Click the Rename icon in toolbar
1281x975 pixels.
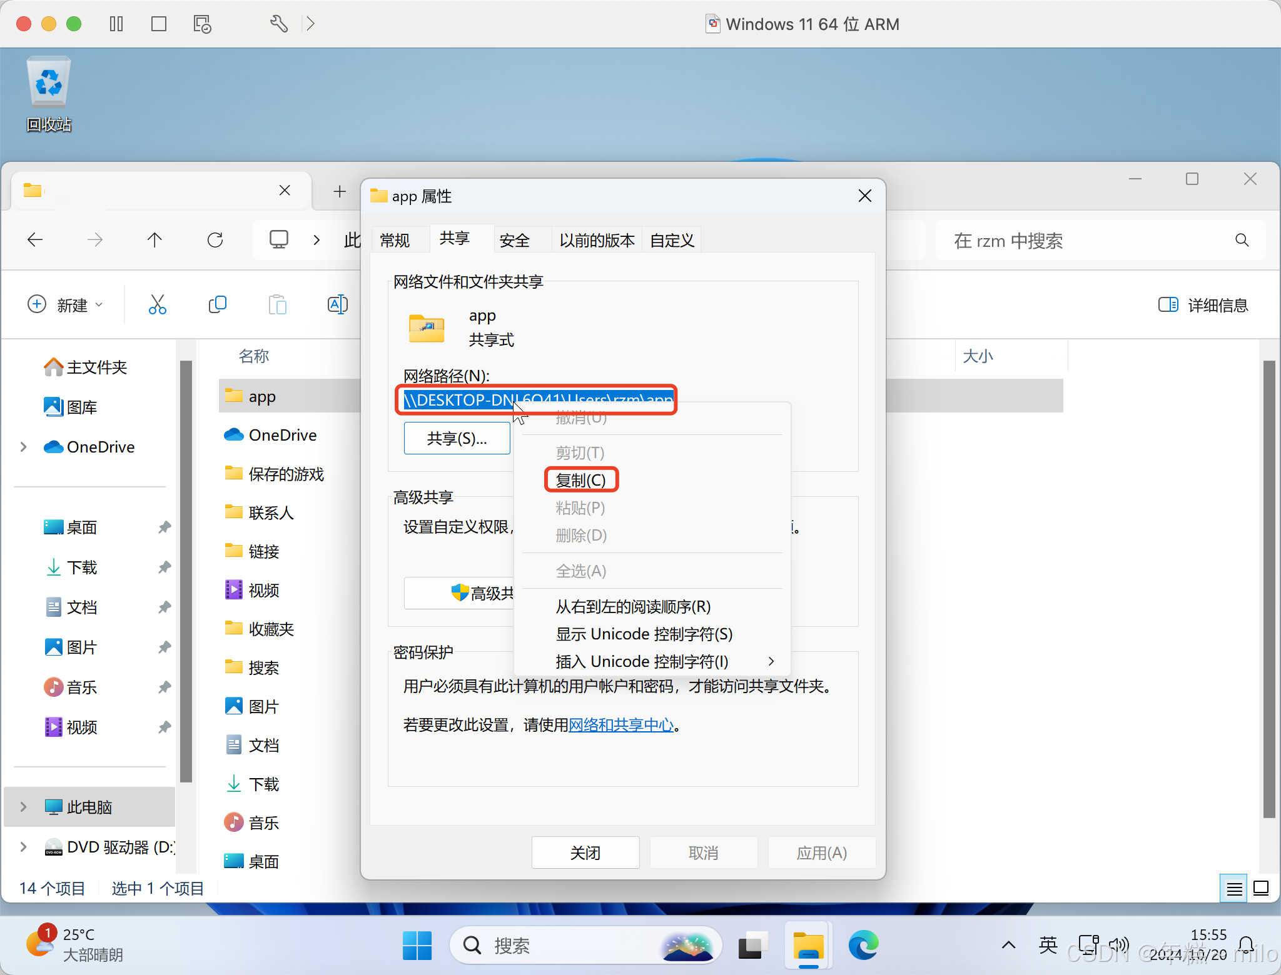pos(337,305)
